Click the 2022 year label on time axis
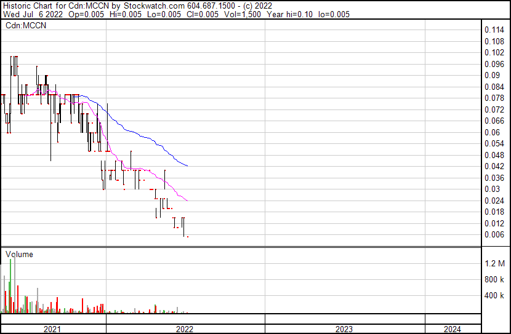Image resolution: width=511 pixels, height=334 pixels. (x=185, y=329)
